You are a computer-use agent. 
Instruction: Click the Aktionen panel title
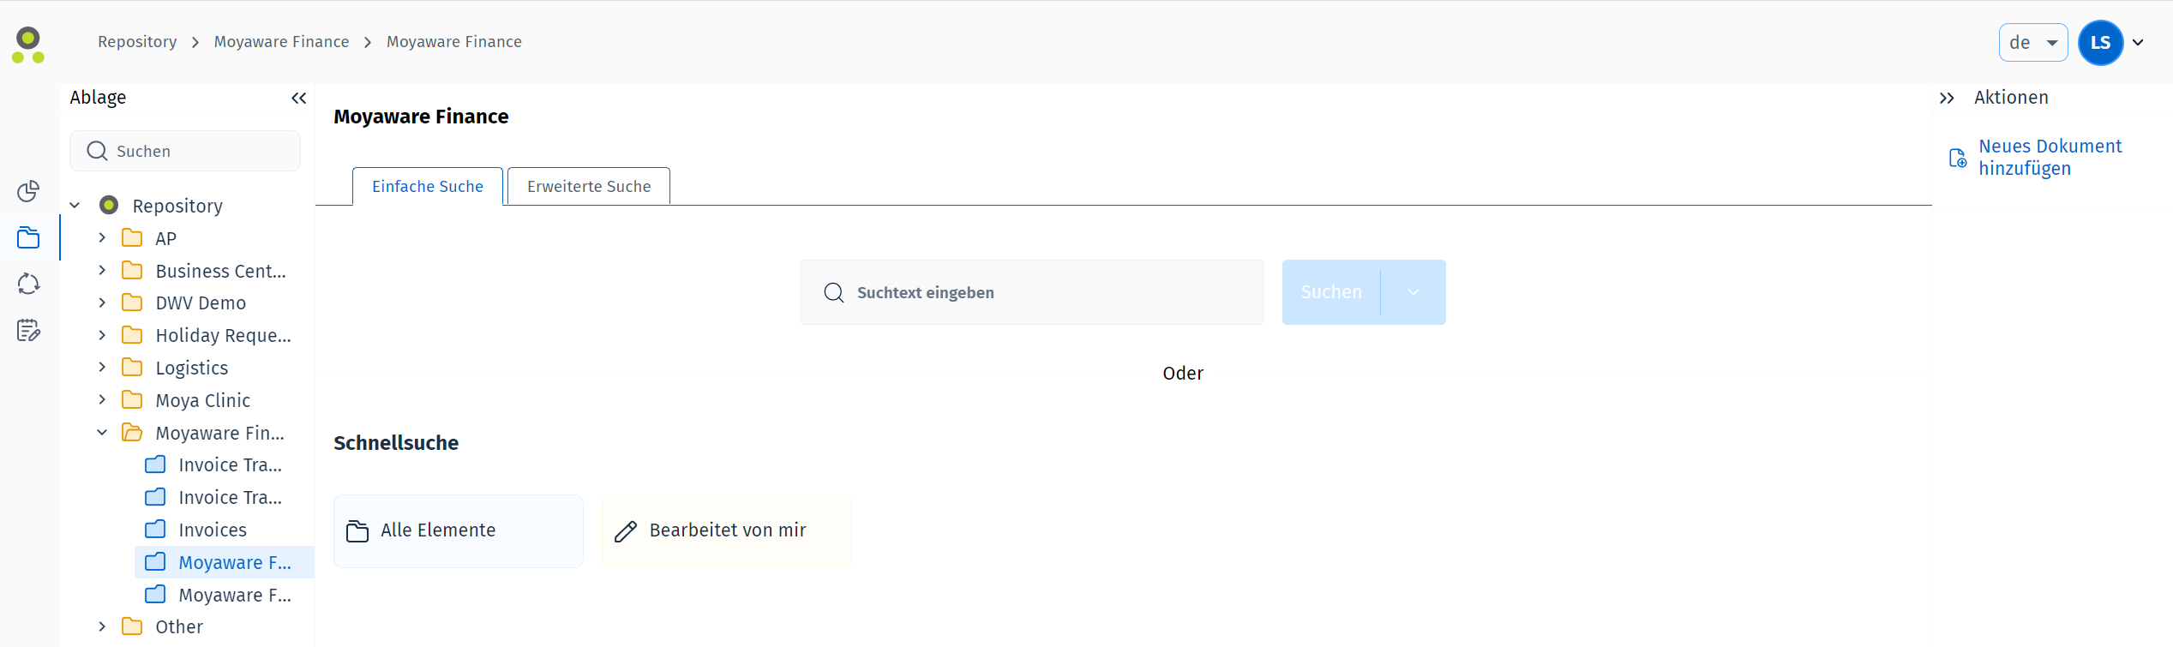coord(2011,98)
